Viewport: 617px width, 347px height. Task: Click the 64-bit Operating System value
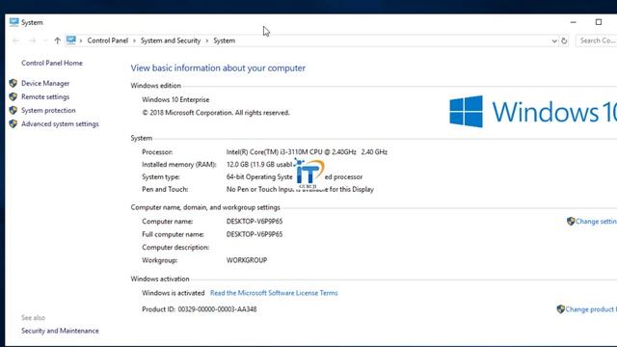point(294,177)
